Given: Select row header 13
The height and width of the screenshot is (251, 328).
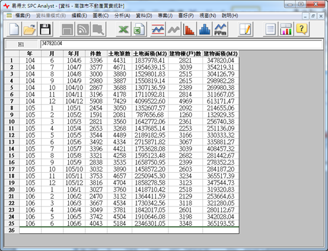Looking at the screenshot, I should point(12,142).
